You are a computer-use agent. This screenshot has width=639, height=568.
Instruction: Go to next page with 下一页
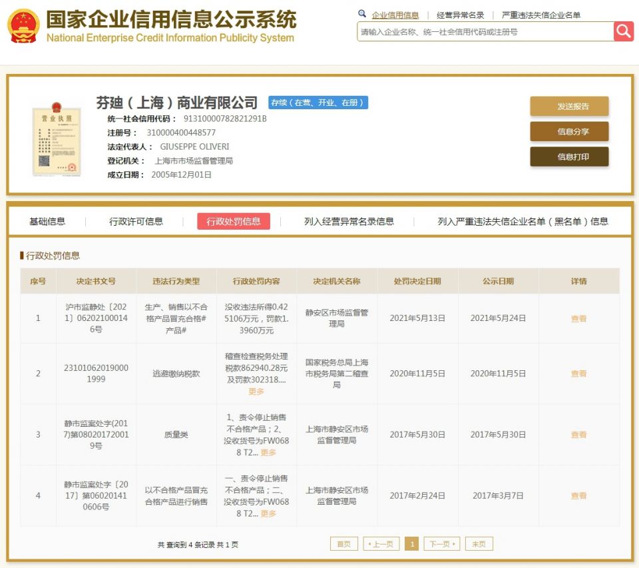coord(441,544)
